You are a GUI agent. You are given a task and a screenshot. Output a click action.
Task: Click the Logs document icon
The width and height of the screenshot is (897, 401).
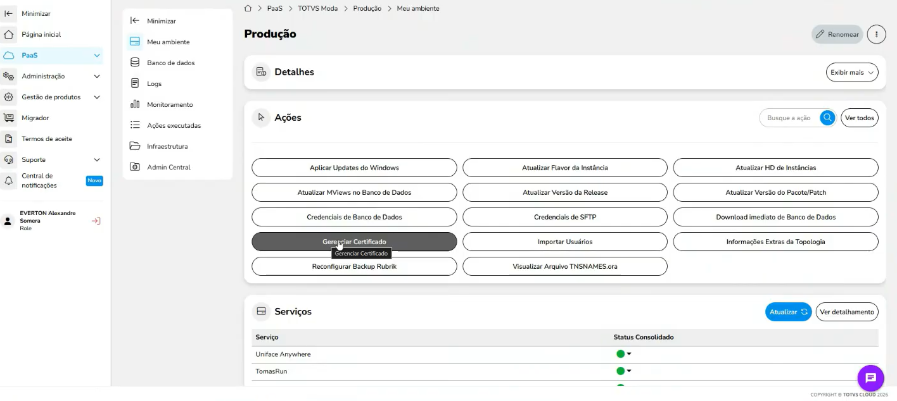click(x=134, y=83)
